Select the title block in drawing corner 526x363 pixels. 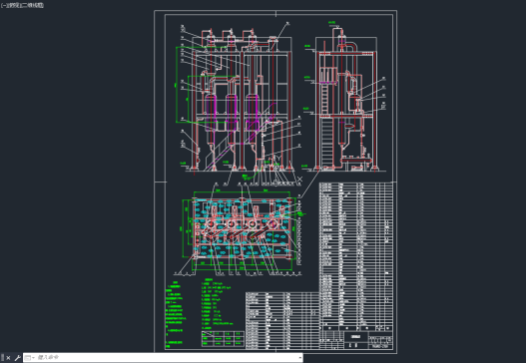click(356, 340)
